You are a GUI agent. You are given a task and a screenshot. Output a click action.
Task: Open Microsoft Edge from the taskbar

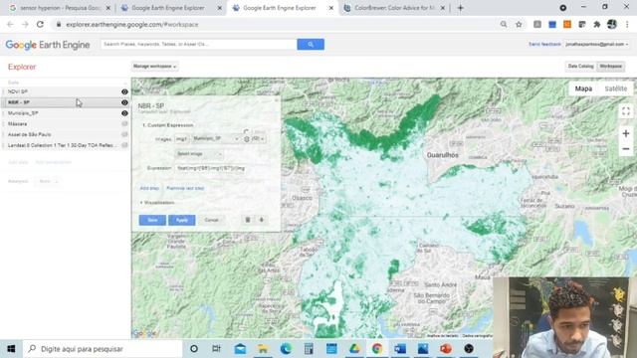(x=286, y=349)
